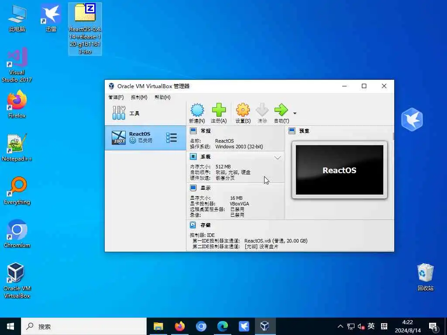Open the clock showing 4:22 2024/8/14
This screenshot has height=335, width=447.
click(408, 326)
